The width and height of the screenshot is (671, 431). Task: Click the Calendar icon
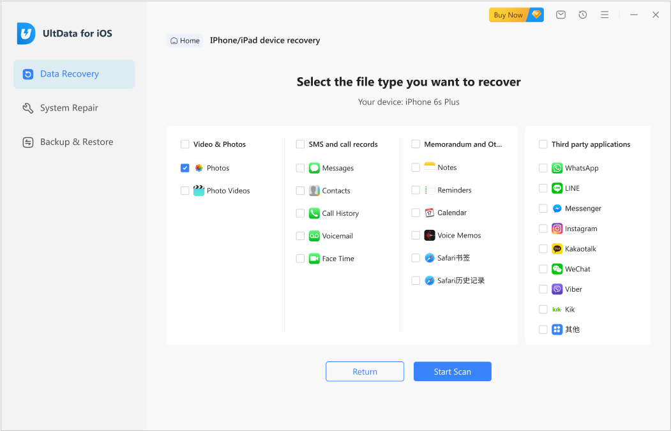[x=430, y=213]
